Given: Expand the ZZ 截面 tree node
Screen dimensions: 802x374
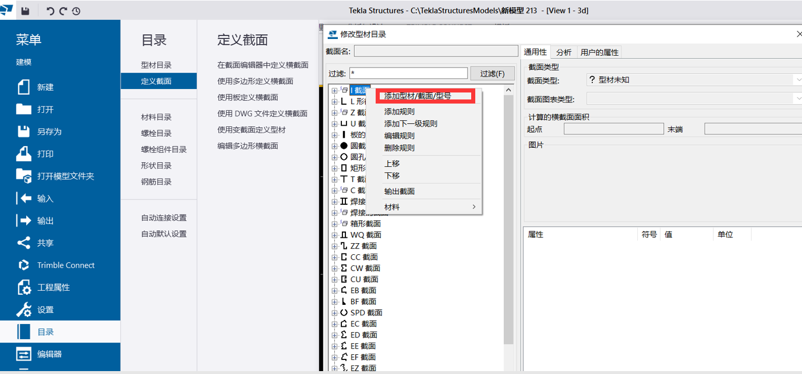Looking at the screenshot, I should [x=334, y=246].
